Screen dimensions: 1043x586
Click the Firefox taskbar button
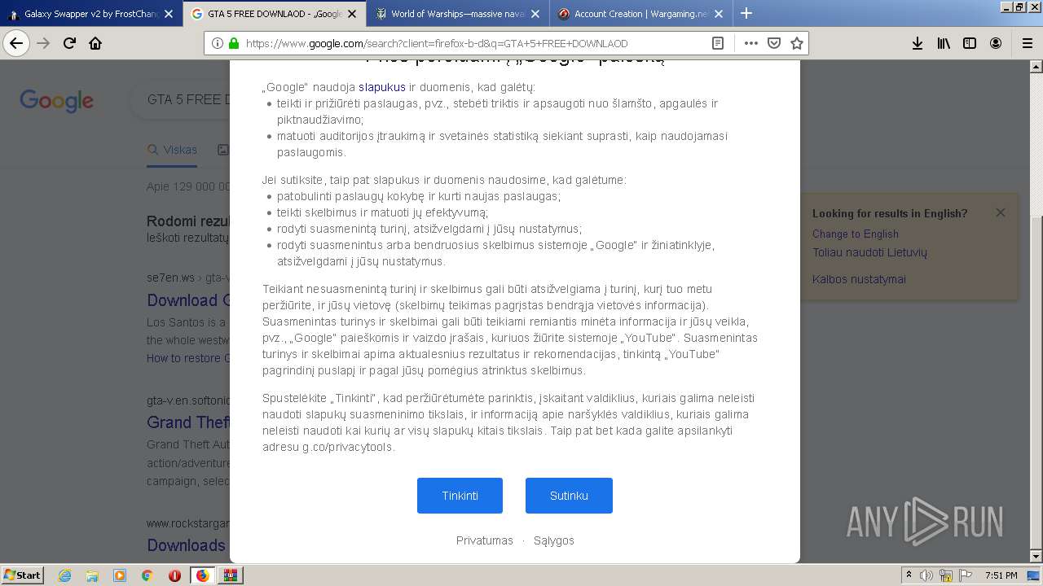[203, 575]
